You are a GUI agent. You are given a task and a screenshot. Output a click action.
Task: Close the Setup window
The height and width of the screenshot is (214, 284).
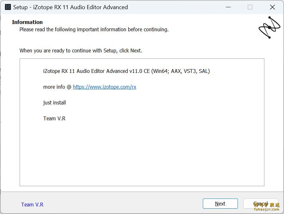tap(272, 7)
